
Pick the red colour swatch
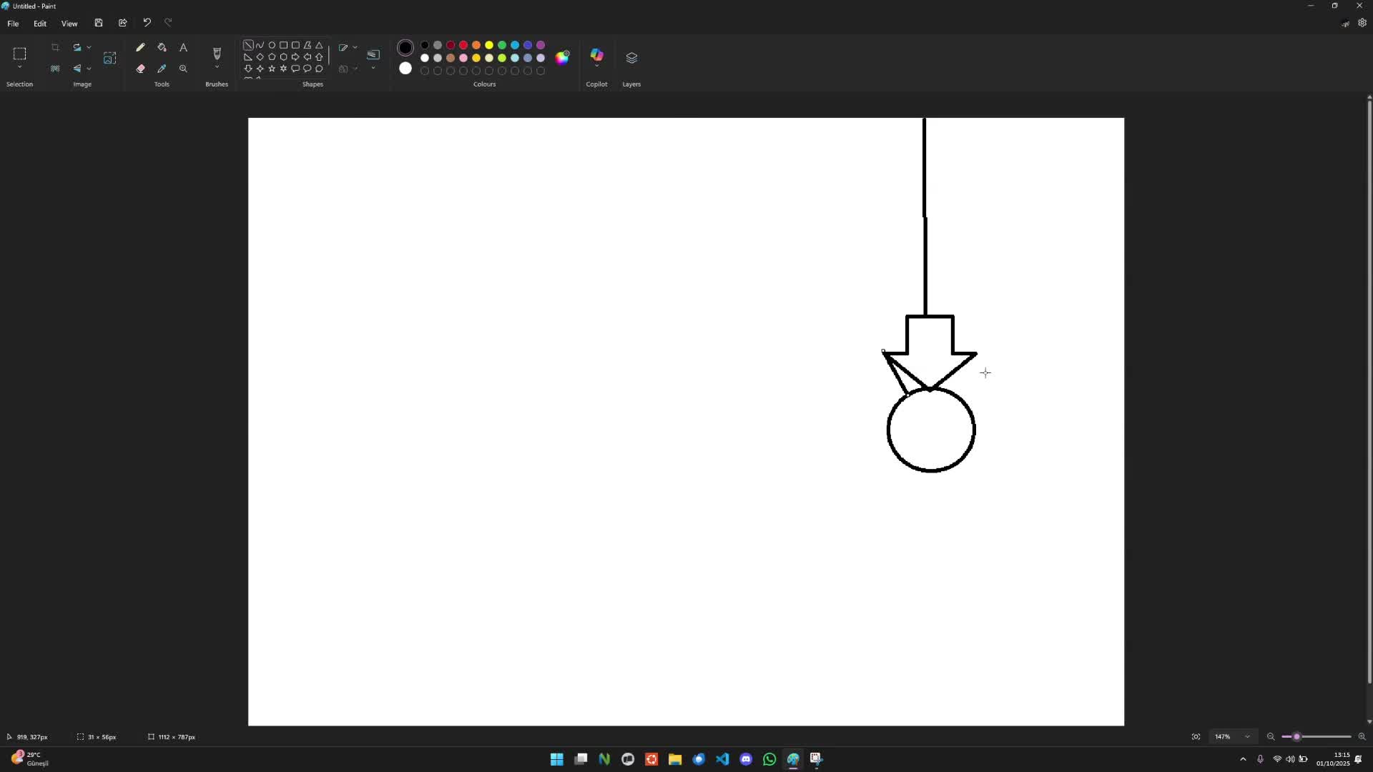[463, 45]
